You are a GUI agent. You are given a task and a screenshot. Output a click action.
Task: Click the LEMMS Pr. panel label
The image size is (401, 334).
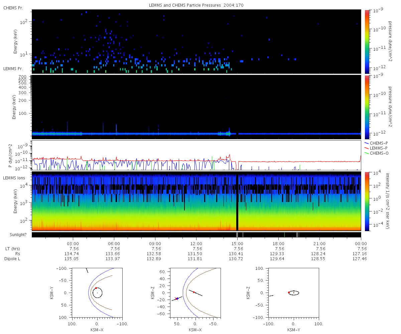click(13, 69)
